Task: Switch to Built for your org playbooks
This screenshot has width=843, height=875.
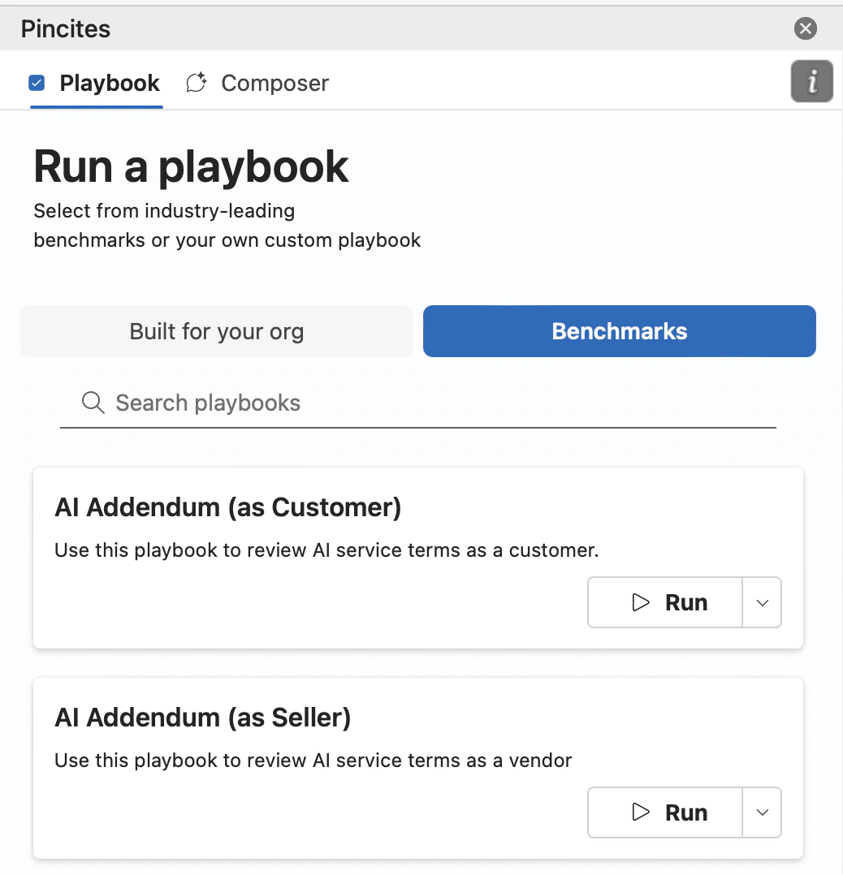Action: click(216, 331)
